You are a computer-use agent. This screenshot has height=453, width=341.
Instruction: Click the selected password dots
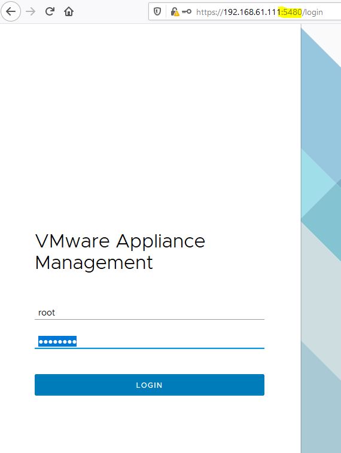pos(57,342)
